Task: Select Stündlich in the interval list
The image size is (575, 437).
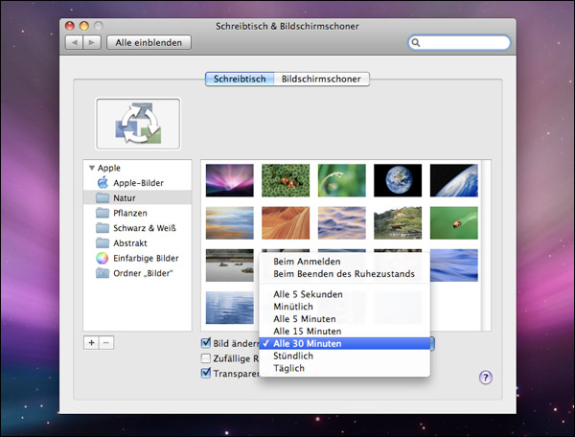Action: [x=293, y=356]
